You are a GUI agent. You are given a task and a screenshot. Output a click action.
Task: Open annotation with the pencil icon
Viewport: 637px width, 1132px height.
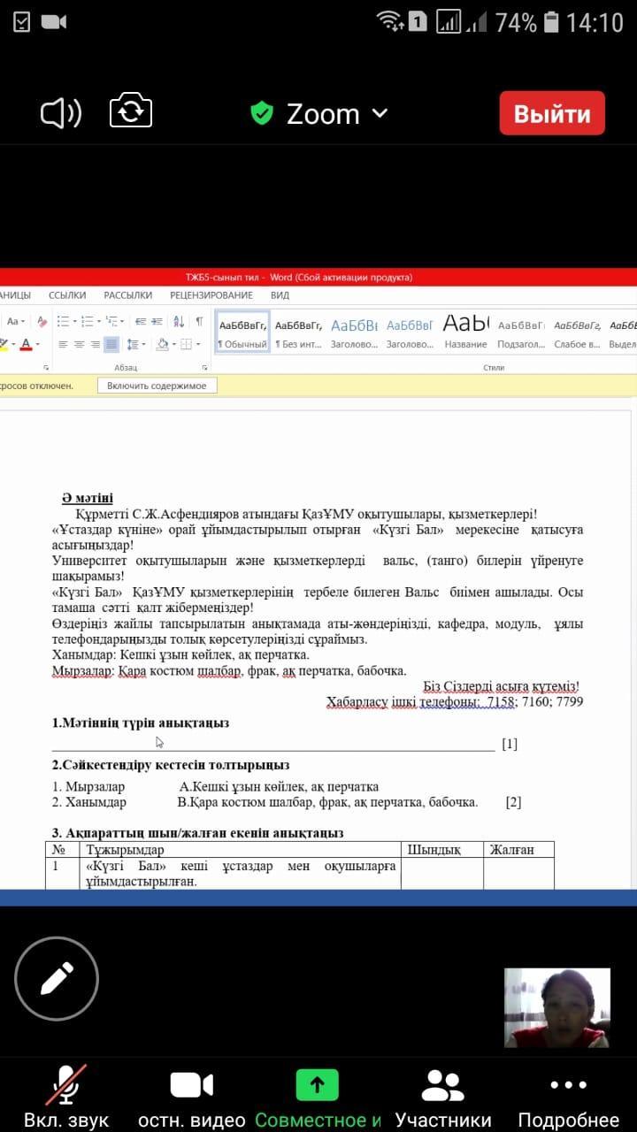[56, 979]
